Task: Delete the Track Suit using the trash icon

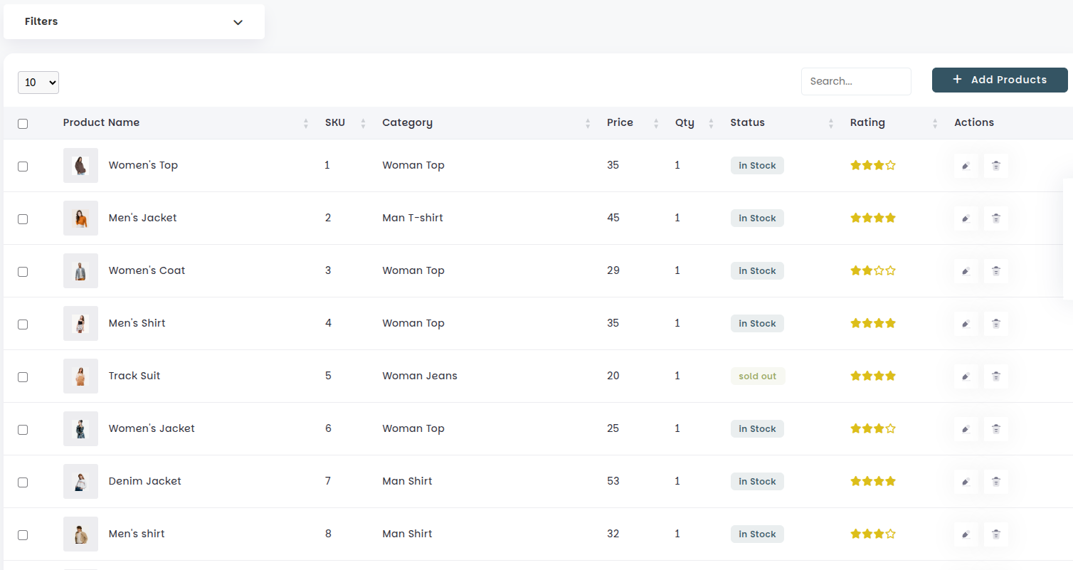Action: 996,376
